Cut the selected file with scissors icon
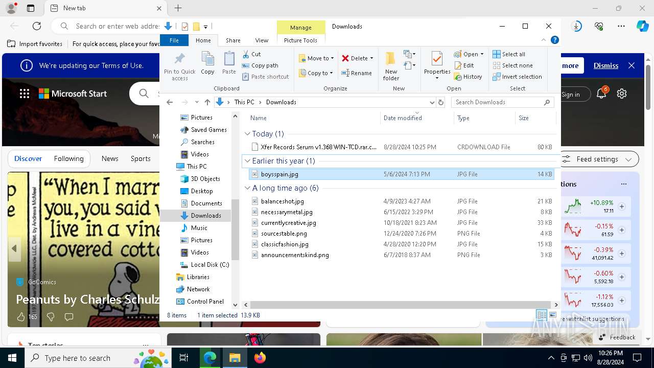The width and height of the screenshot is (654, 368). click(x=251, y=54)
